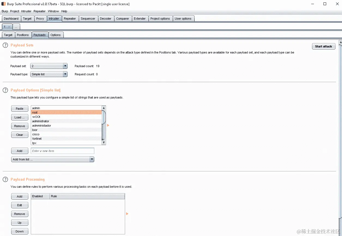Image resolution: width=342 pixels, height=236 pixels.
Task: Click Remove in Payload Options
Action: 20,126
